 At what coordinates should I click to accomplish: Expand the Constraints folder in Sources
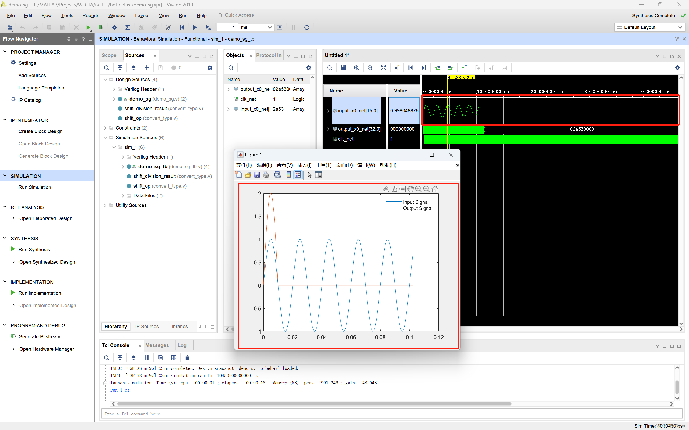click(x=105, y=128)
